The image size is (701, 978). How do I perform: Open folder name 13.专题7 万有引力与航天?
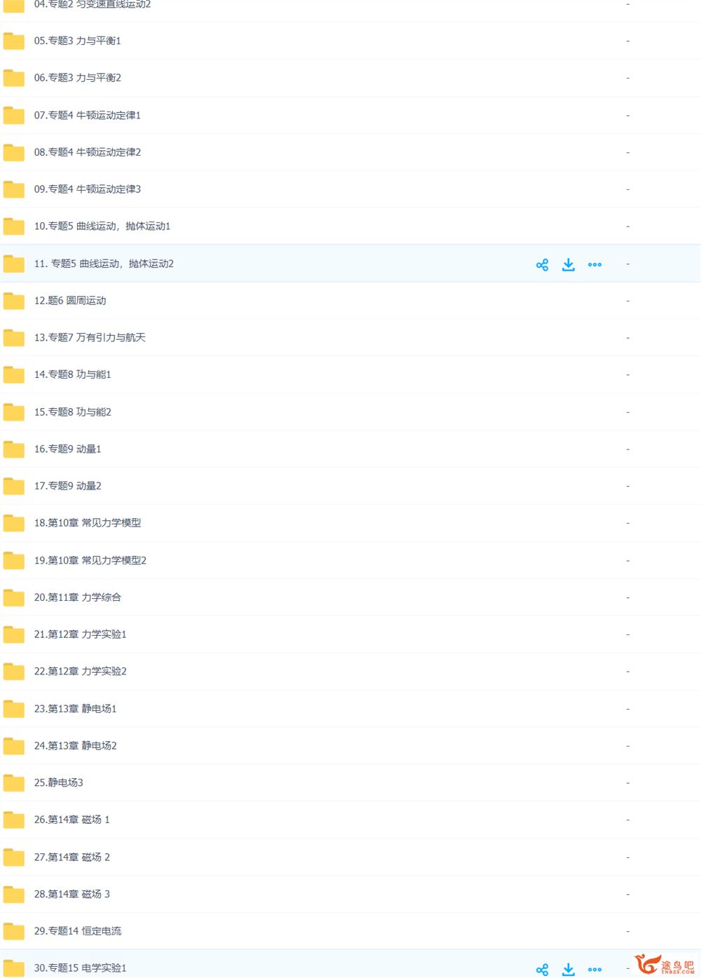(x=90, y=338)
